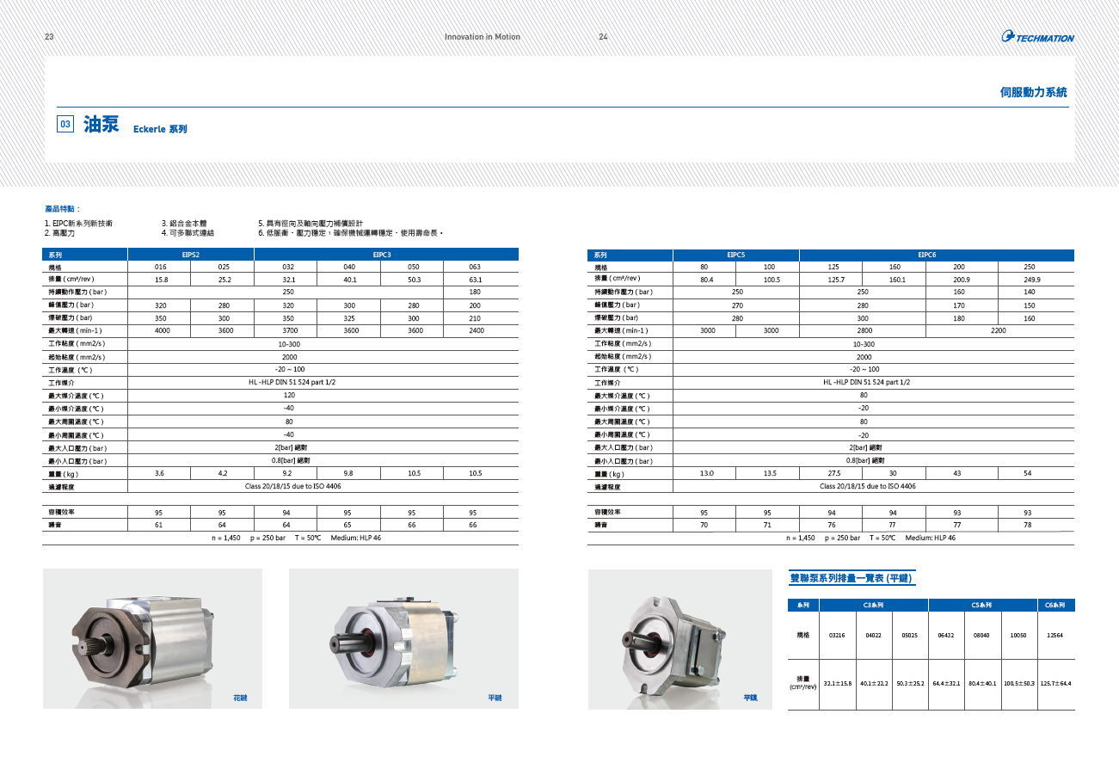Select weight value 27.5

tap(833, 474)
